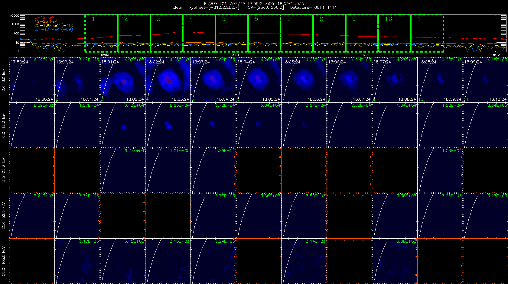Click the 3.17E+03 peak value label
This screenshot has width=508, height=284.
[x=497, y=196]
